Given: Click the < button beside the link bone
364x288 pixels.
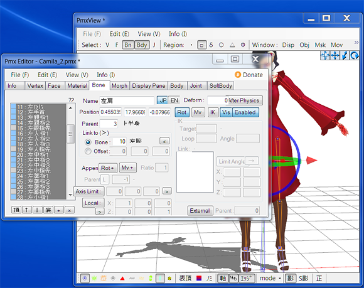Looking at the screenshot, I should (x=164, y=141).
